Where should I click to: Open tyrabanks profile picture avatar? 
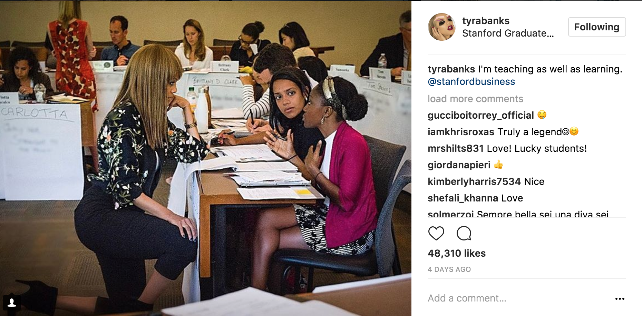(442, 27)
